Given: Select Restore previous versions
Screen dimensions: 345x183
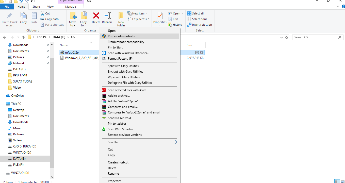Looking at the screenshot, I should [x=139, y=135].
